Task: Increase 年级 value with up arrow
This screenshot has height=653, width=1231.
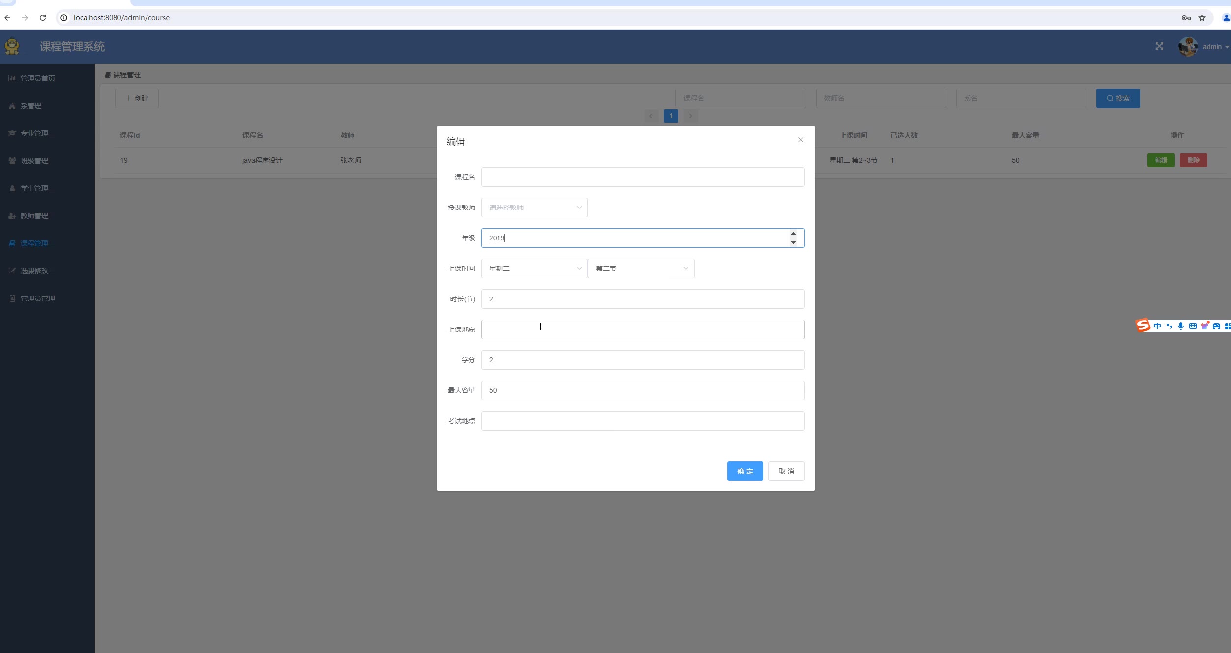Action: click(793, 234)
